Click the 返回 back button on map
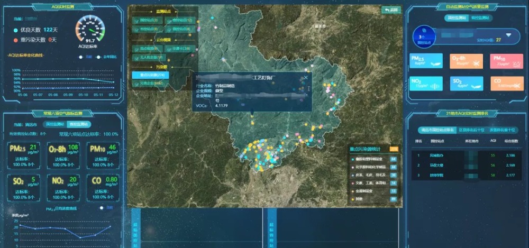Screen dimensions: 529x248 pyautogui.click(x=391, y=10)
